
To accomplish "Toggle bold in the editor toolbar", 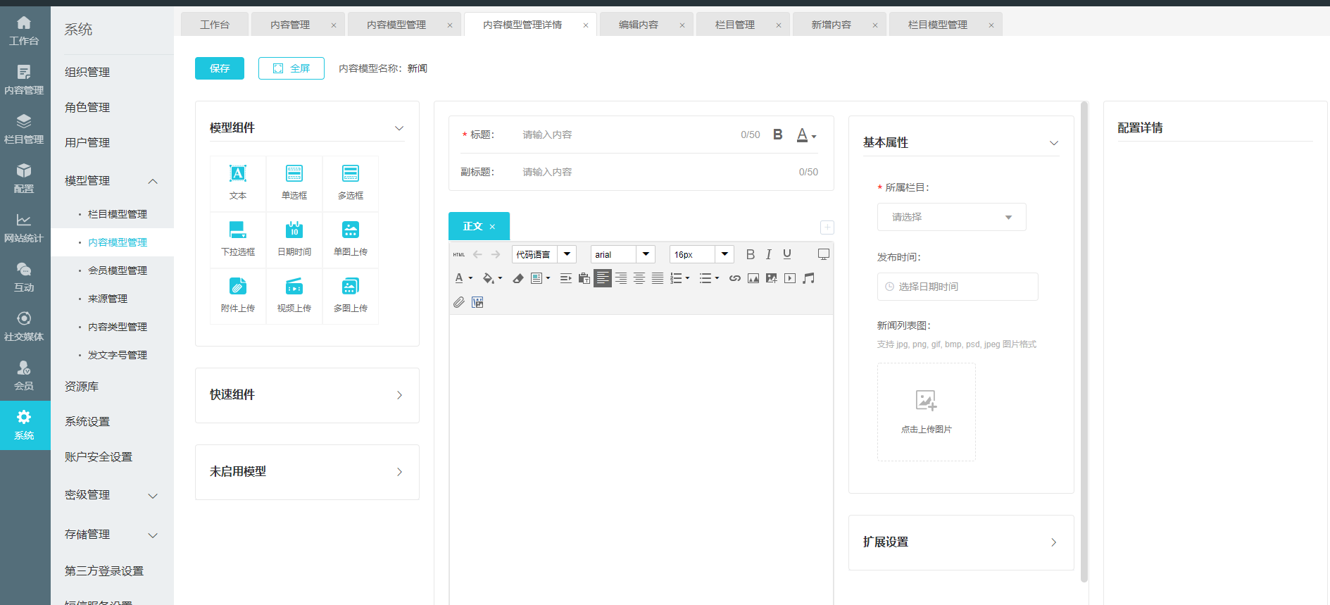I will pos(750,254).
